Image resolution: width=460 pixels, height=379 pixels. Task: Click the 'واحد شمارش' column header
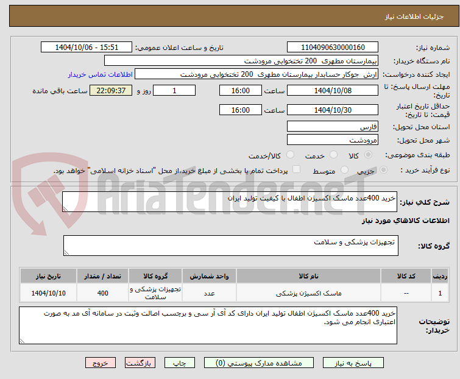[x=209, y=276]
